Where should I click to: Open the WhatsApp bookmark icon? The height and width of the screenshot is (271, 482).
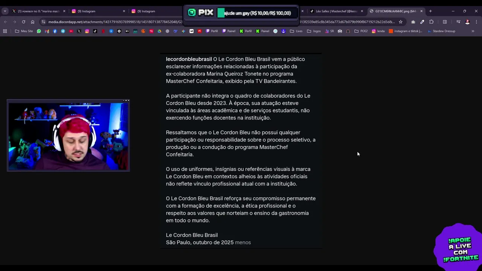pyautogui.click(x=39, y=31)
